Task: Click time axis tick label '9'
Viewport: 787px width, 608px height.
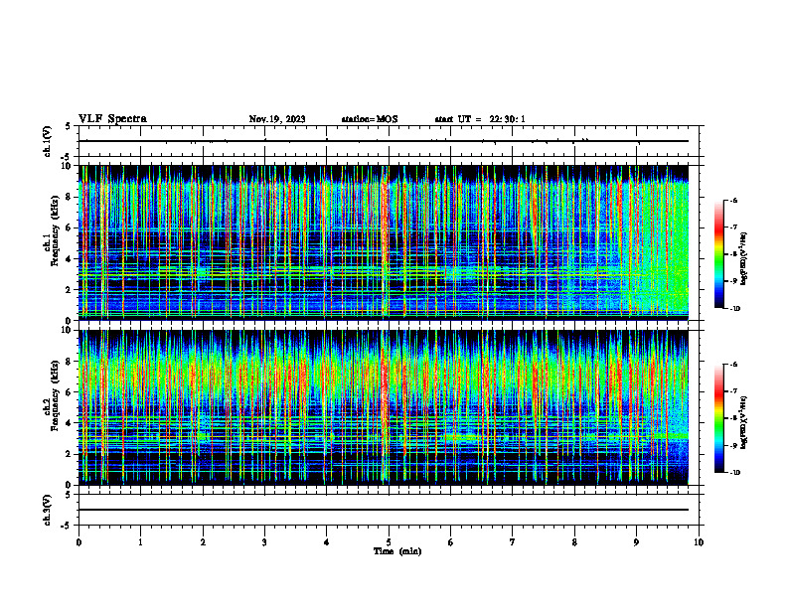Action: click(x=636, y=542)
